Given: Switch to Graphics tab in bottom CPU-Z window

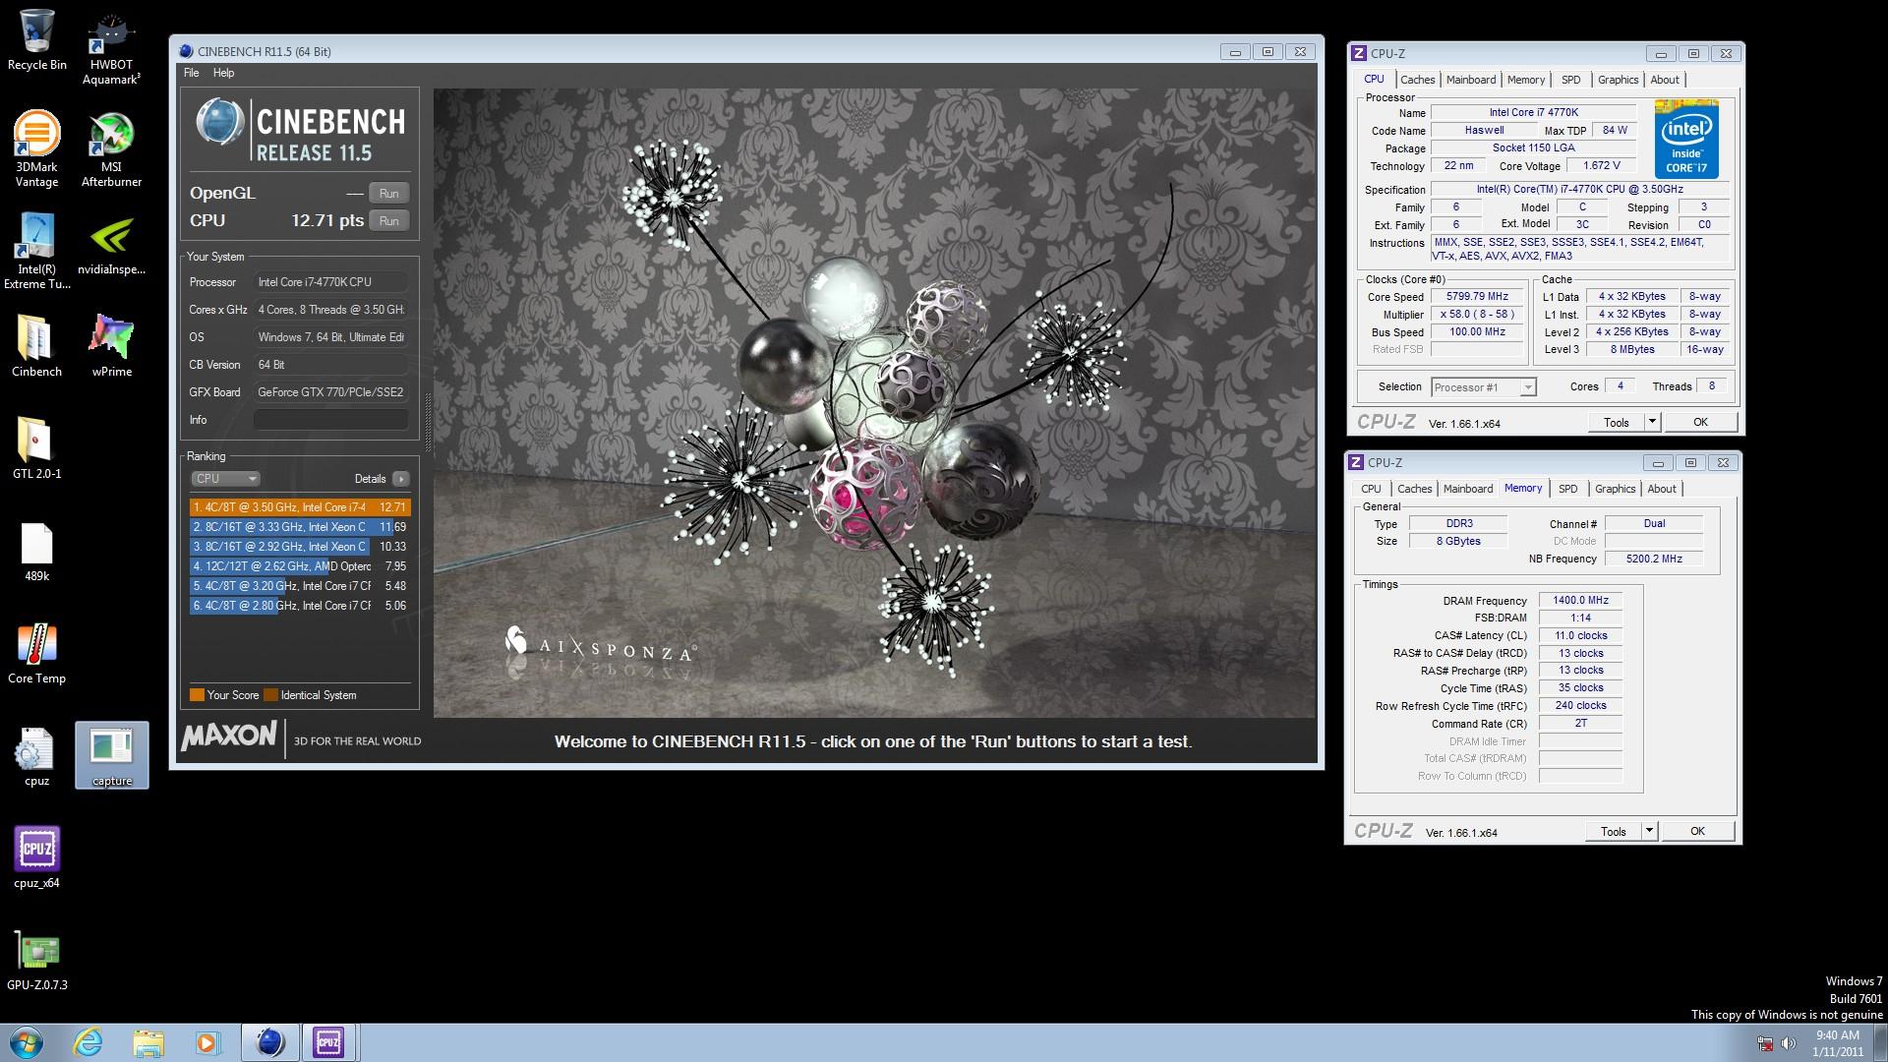Looking at the screenshot, I should click(1615, 489).
